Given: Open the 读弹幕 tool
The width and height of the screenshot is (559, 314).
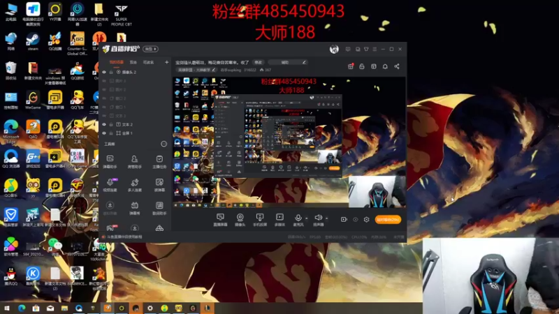Looking at the screenshot, I should (x=159, y=185).
